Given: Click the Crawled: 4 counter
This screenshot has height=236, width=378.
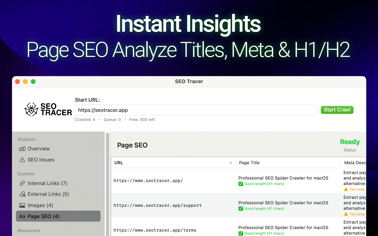Looking at the screenshot, I should click(x=85, y=120).
